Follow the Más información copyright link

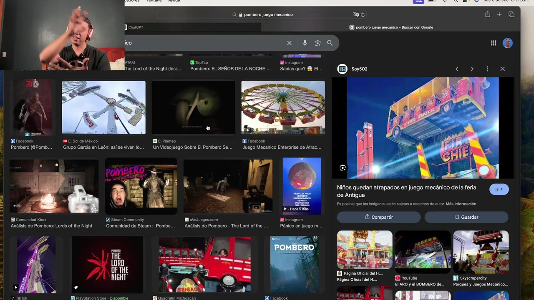[461, 204]
